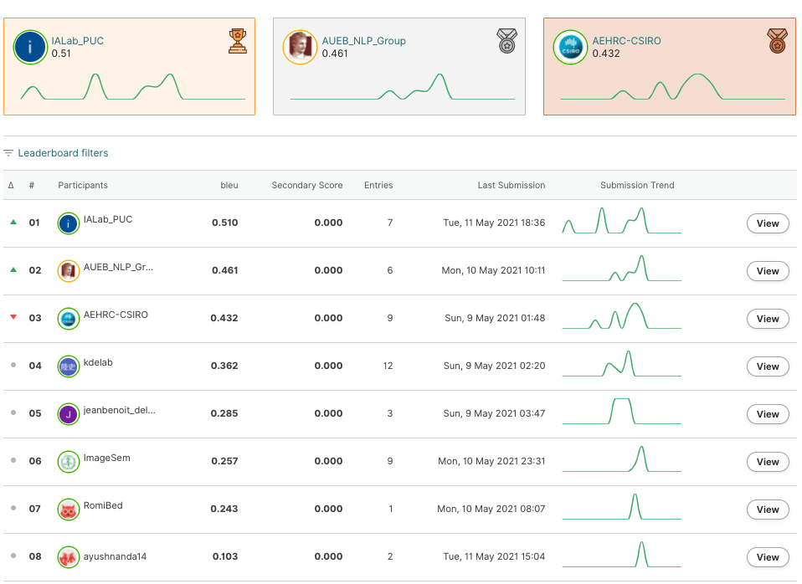Expand the Leaderboard filters section
The image size is (802, 584).
click(x=56, y=153)
